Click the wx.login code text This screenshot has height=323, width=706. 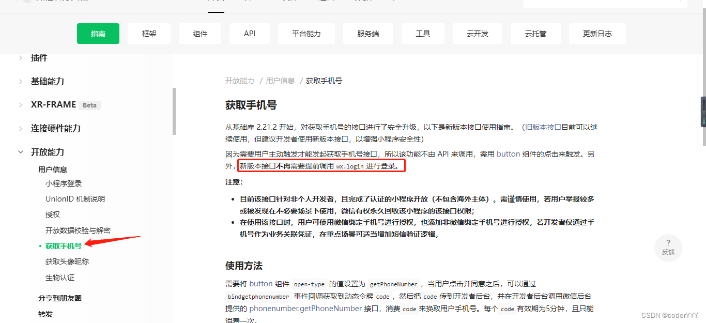click(x=350, y=166)
